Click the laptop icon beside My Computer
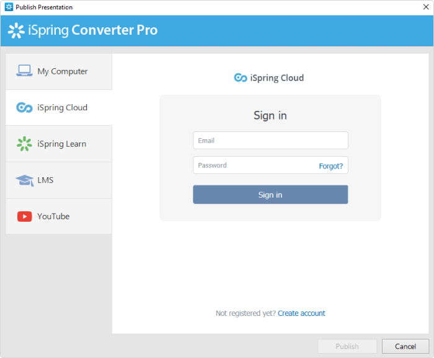434x358 pixels. [24, 71]
